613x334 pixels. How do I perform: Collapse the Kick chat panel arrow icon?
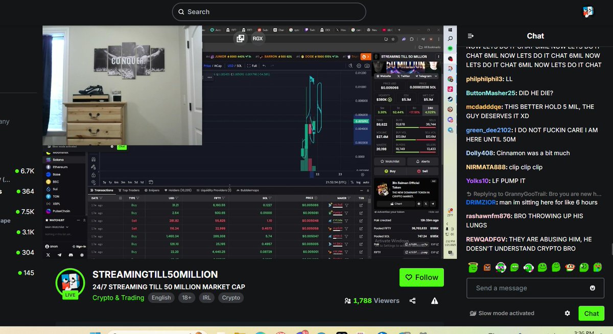(470, 36)
